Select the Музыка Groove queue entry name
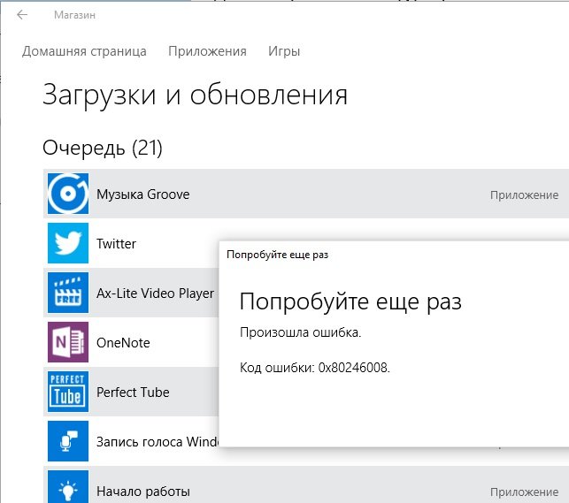This screenshot has height=503, width=569. tap(142, 194)
